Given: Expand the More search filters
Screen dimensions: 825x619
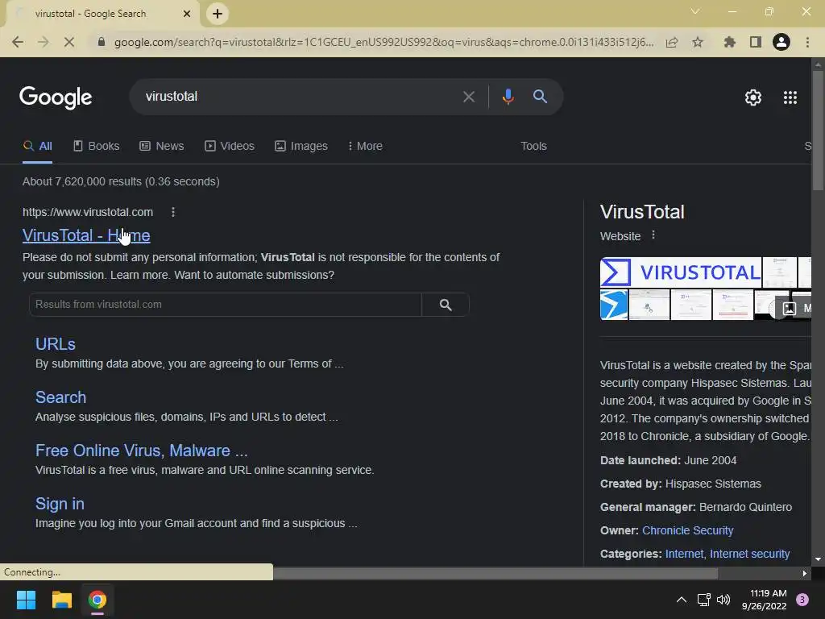Looking at the screenshot, I should point(365,147).
